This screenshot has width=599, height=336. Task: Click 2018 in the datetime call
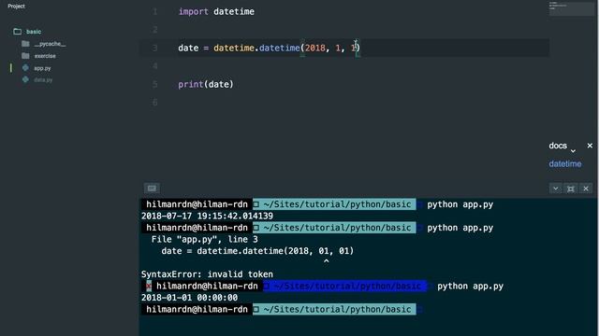tap(314, 48)
